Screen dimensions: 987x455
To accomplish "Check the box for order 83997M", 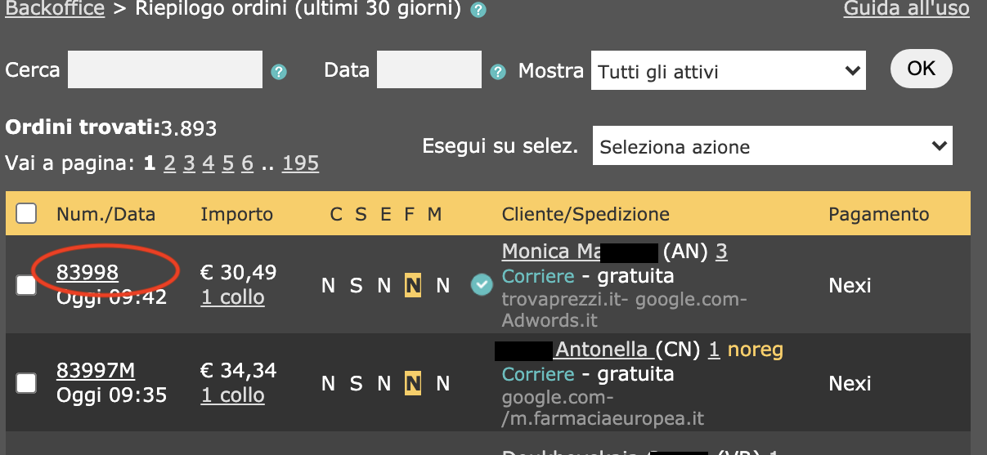I will coord(27,383).
